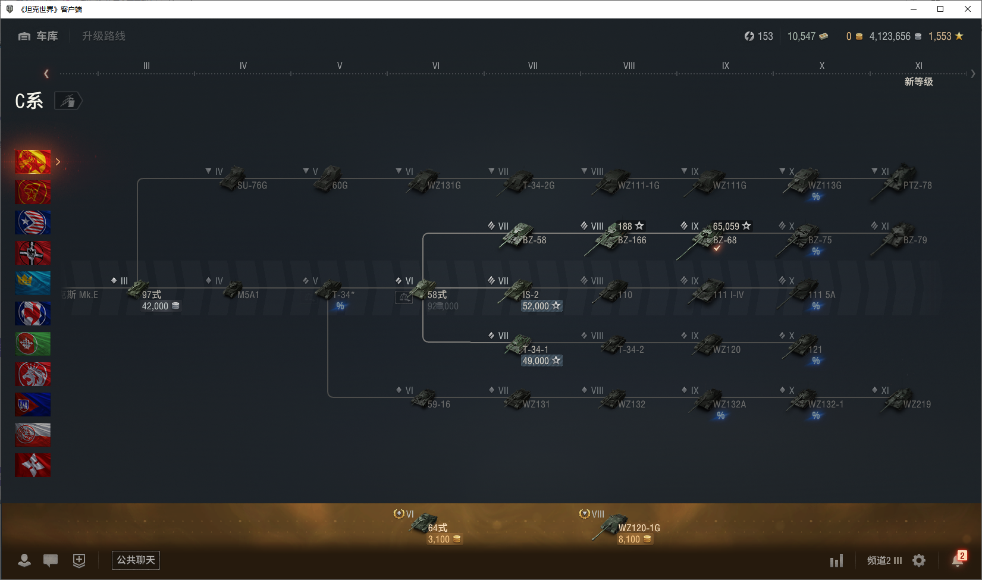This screenshot has width=982, height=580.
Task: Select the 111 5A tank node
Action: pyautogui.click(x=806, y=293)
